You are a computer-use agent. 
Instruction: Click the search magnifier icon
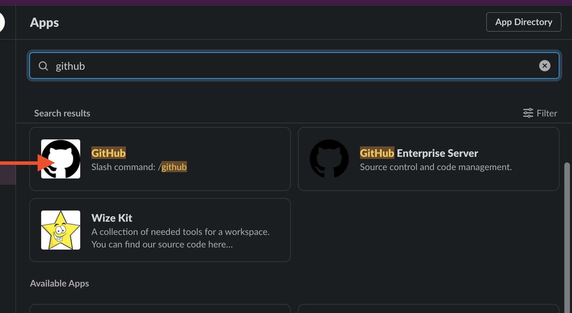(43, 66)
